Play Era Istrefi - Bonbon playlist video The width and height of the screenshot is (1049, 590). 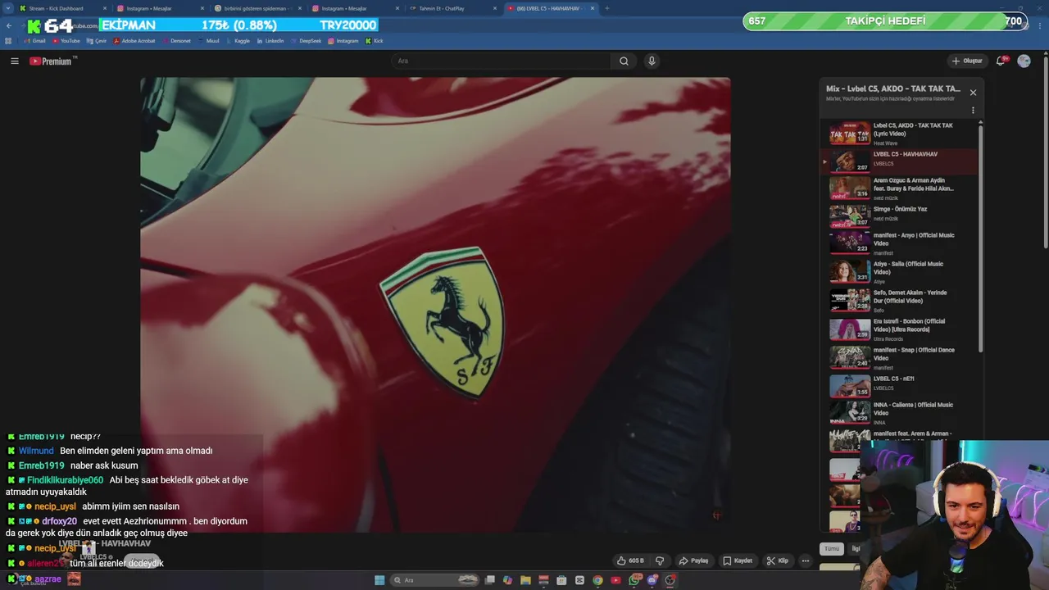(x=900, y=329)
